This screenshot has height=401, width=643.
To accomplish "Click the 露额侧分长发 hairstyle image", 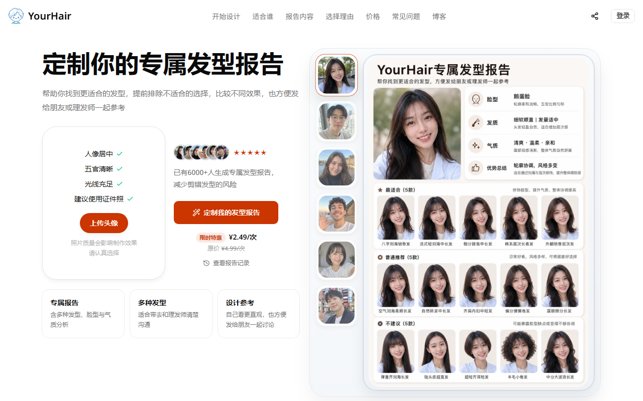I will [x=560, y=285].
